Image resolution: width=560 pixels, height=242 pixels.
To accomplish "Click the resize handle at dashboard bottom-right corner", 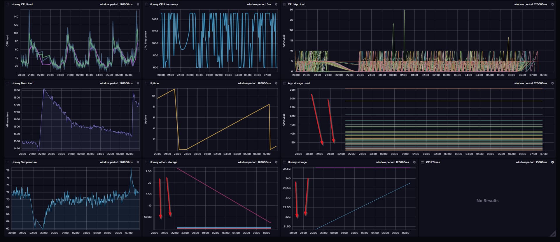I will [553, 233].
